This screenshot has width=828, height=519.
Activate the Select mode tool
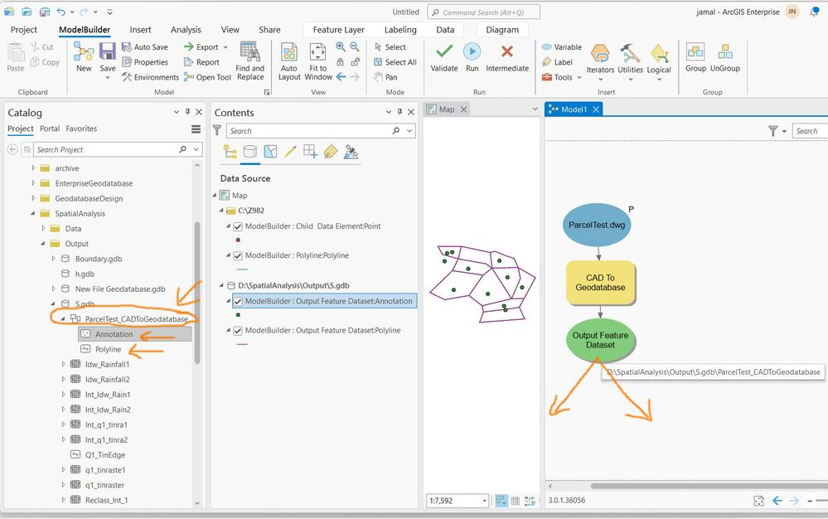click(x=390, y=47)
